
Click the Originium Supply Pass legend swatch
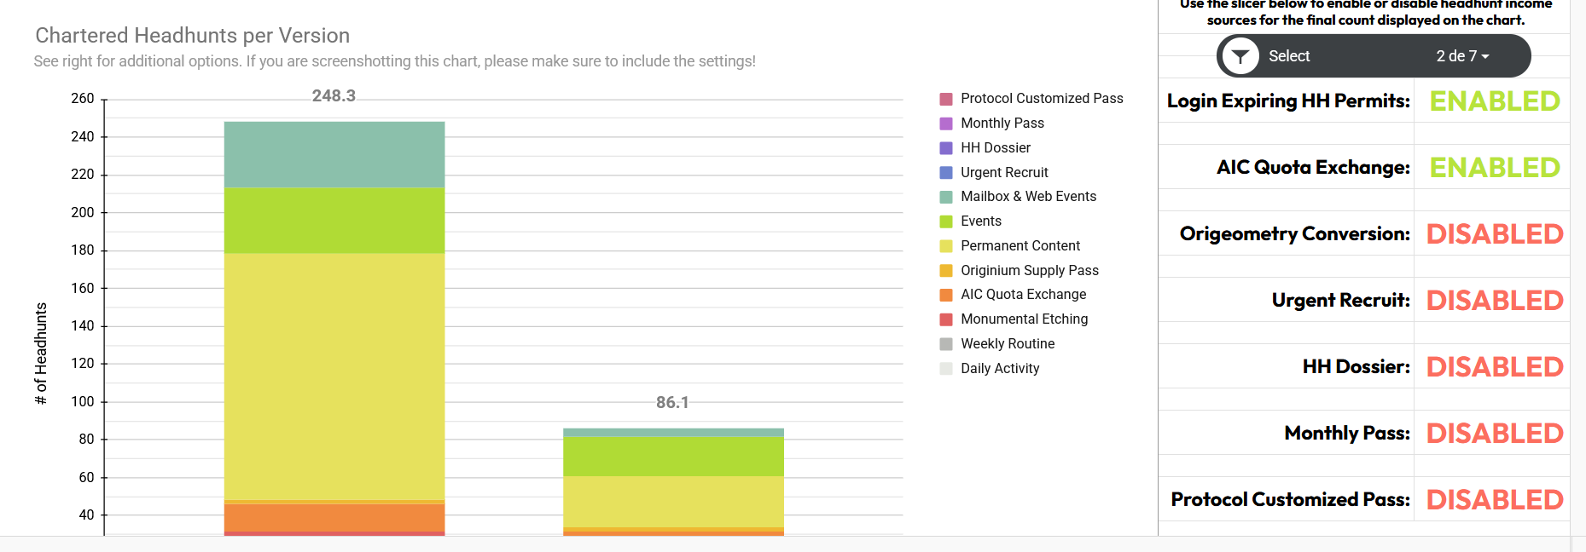click(x=946, y=271)
